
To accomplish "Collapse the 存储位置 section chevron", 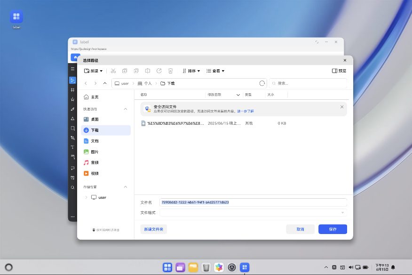I will 126,187.
